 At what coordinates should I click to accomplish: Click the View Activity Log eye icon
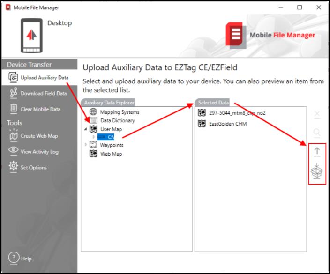point(14,150)
